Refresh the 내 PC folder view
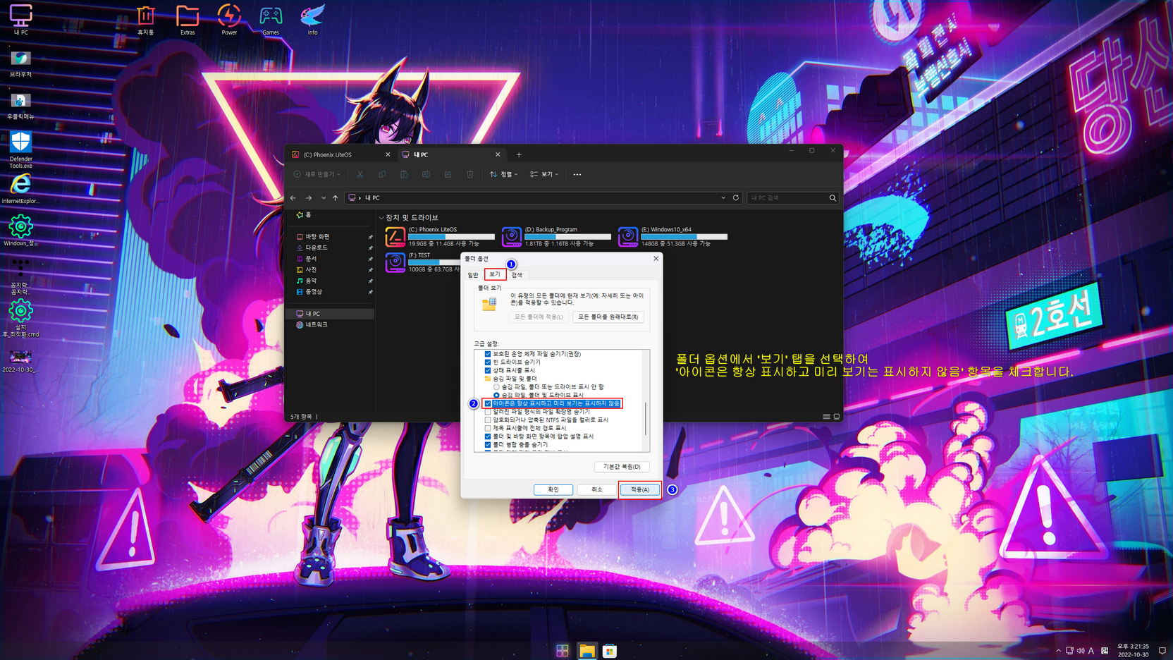This screenshot has height=660, width=1173. pos(736,198)
